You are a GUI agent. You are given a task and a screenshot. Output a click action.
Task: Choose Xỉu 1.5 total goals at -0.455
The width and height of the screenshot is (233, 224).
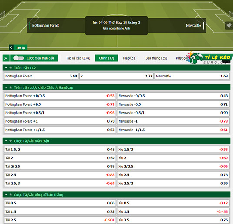tap(173, 211)
